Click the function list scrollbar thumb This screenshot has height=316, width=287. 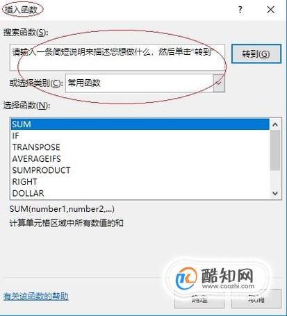[x=275, y=150]
